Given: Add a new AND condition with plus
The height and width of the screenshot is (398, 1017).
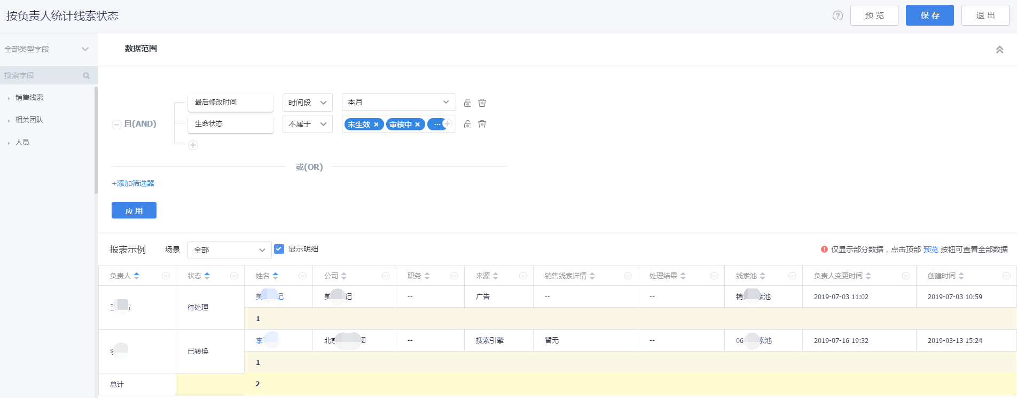Looking at the screenshot, I should [x=193, y=145].
